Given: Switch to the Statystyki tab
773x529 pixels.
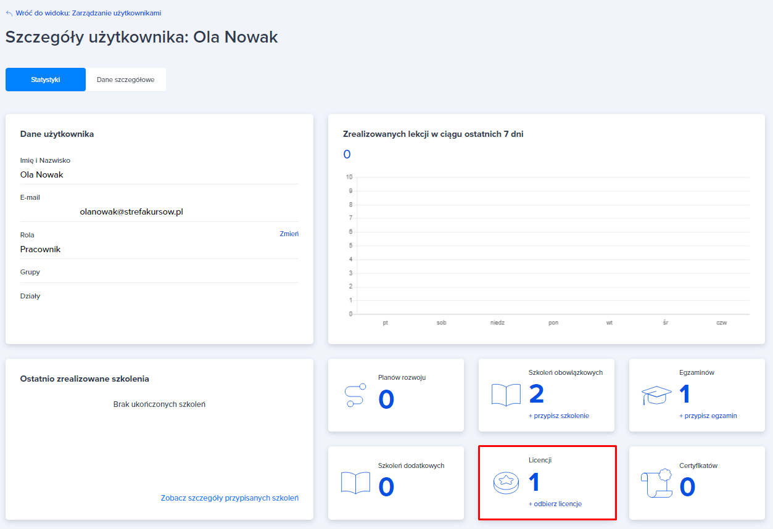Looking at the screenshot, I should (x=46, y=80).
